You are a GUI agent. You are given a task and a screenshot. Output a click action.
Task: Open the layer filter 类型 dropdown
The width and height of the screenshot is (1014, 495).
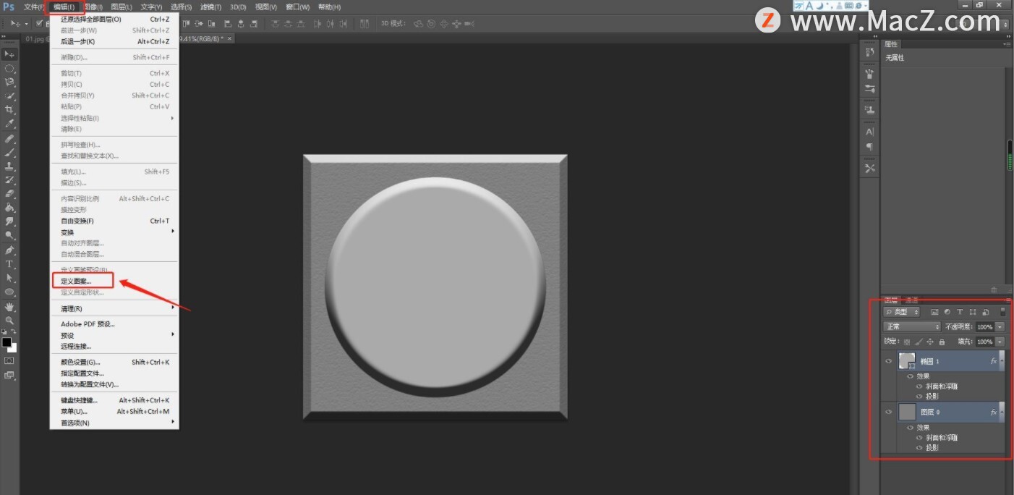[x=902, y=312]
